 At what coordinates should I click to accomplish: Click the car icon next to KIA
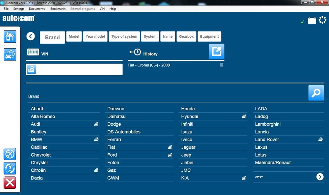pos(244,178)
